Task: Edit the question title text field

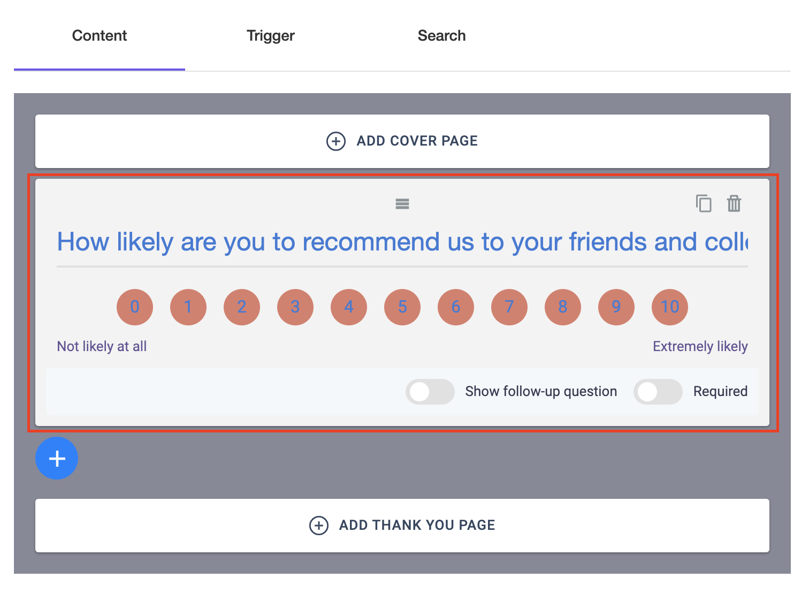Action: pos(402,242)
